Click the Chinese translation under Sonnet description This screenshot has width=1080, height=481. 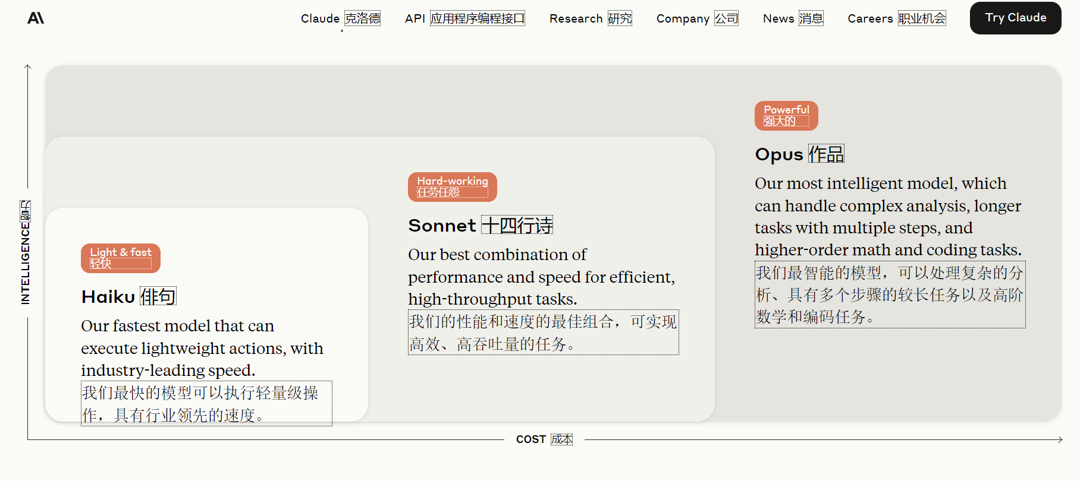pos(543,333)
